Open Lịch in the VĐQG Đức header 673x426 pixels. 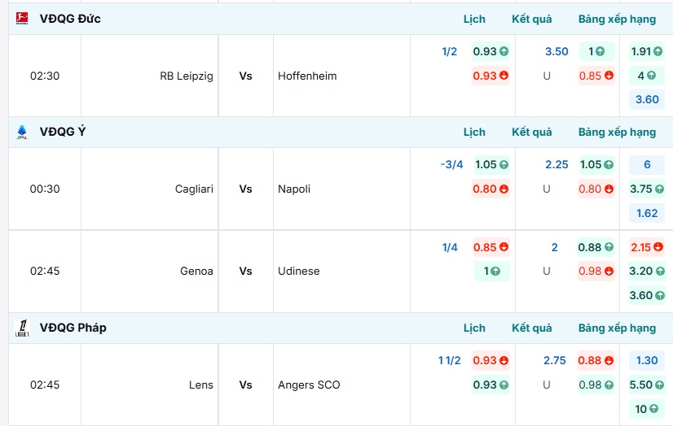474,19
